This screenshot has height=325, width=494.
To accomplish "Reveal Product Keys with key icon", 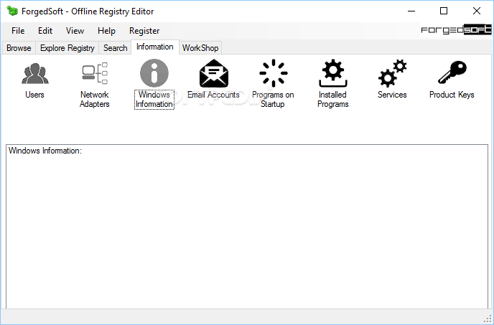I will click(452, 73).
